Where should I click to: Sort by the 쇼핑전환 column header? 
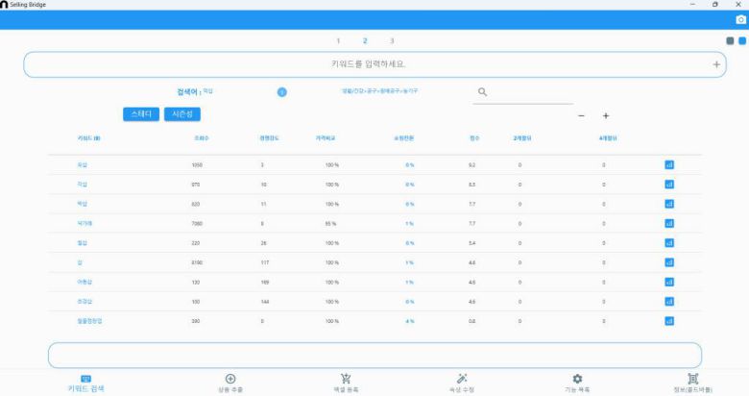tap(403, 138)
